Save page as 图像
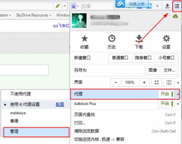The height and width of the screenshot is (144, 182). (153, 70)
